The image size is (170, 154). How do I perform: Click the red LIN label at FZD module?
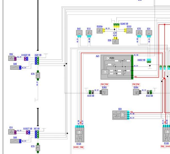[135, 76]
